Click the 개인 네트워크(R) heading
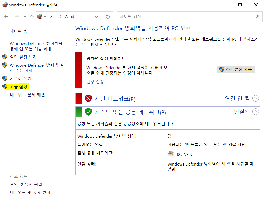This screenshot has height=202, width=264. pyautogui.click(x=115, y=99)
